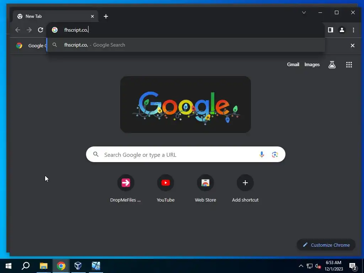Open the side panel icon

[x=330, y=30]
